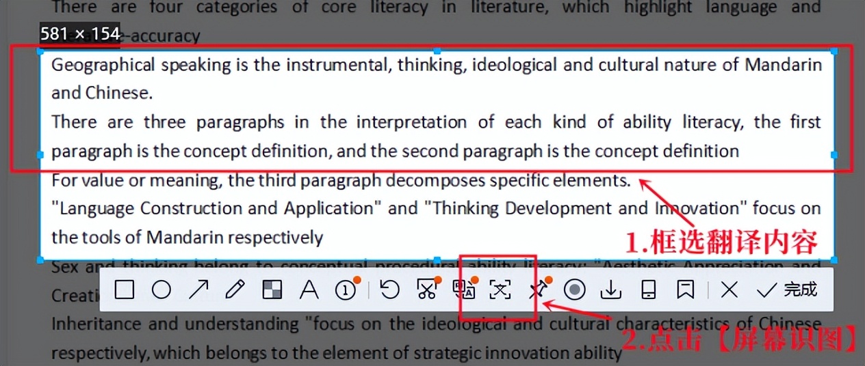Click the right-middle selection resize handle
Viewport: 865px width, 366px height.
pyautogui.click(x=834, y=156)
